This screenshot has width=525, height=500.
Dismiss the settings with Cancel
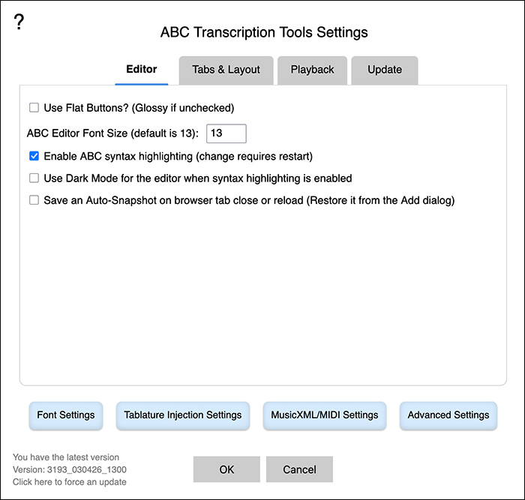(x=299, y=469)
